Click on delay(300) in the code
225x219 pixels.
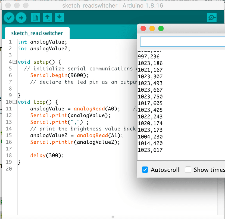47,156
